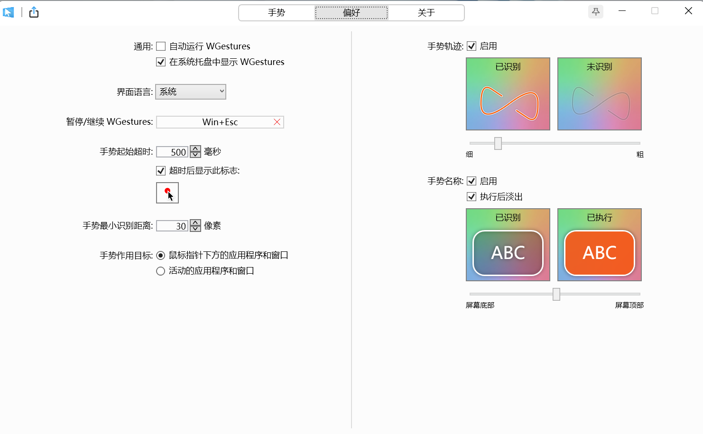The width and height of the screenshot is (703, 434).
Task: Decrement 手势最小识别距离 with the down arrow
Action: tap(195, 228)
